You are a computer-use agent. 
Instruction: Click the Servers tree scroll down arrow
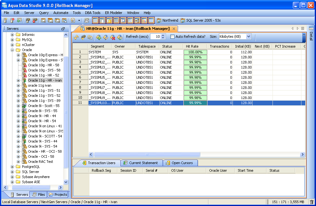(x=66, y=182)
